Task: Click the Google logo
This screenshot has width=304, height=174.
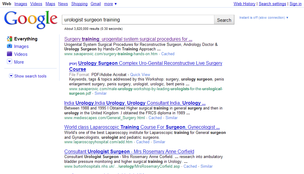Action: [31, 20]
